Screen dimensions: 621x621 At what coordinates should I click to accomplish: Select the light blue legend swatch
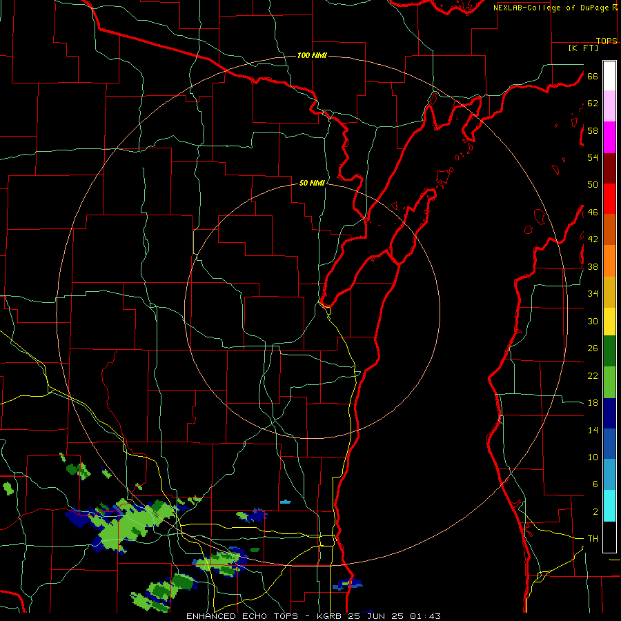(x=609, y=475)
